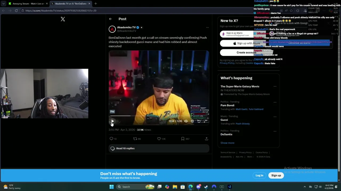Screen dimensions: 341x191
Task: Click the Pooh Shiesty trending link
Action: click(x=243, y=124)
